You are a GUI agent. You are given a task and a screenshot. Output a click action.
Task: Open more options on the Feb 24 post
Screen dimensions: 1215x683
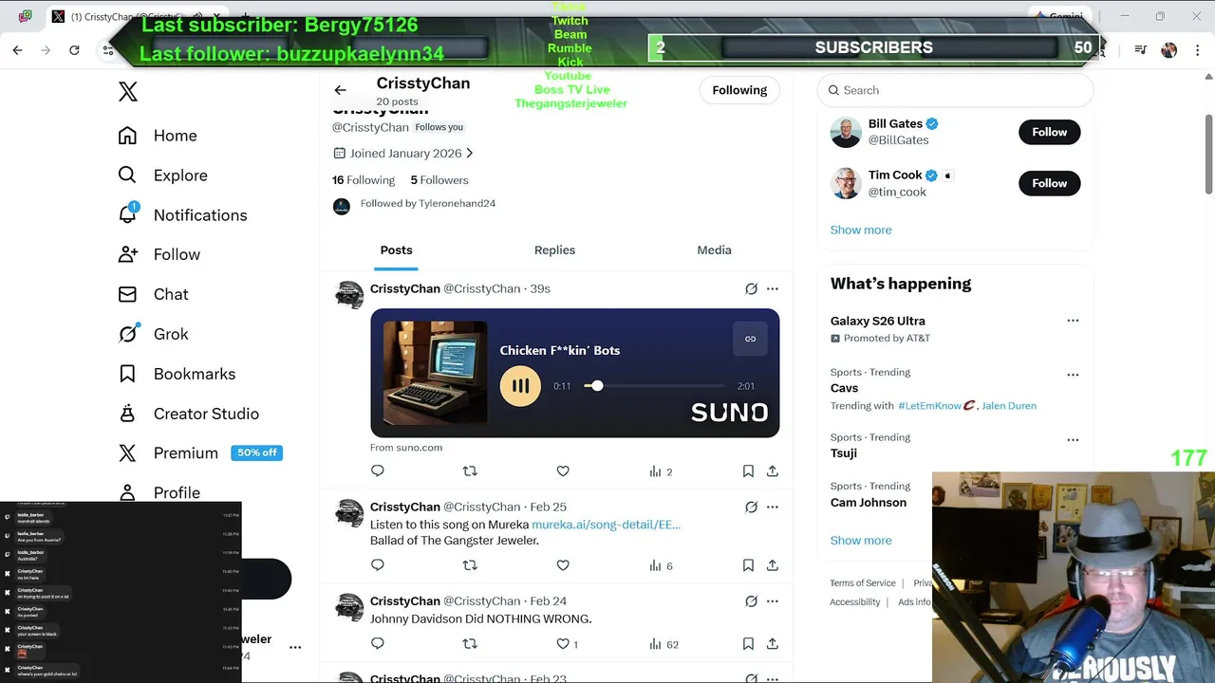tap(773, 601)
